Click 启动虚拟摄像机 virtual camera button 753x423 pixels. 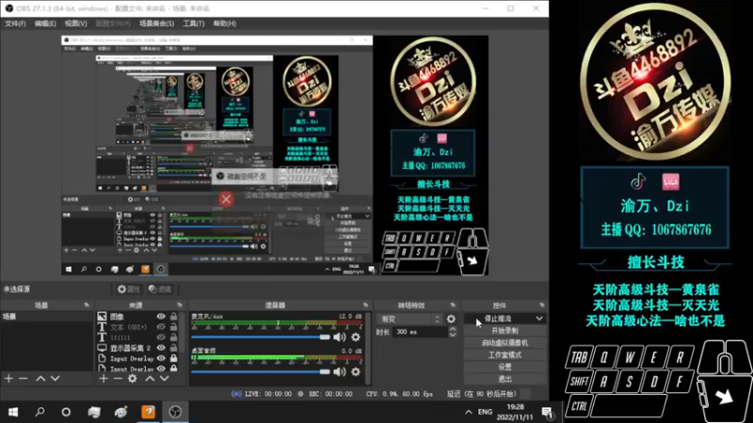click(505, 343)
